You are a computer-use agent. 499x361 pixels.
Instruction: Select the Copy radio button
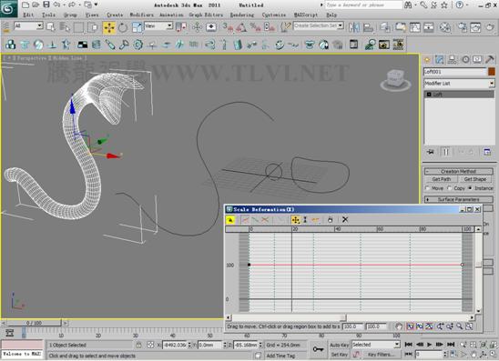pyautogui.click(x=449, y=188)
